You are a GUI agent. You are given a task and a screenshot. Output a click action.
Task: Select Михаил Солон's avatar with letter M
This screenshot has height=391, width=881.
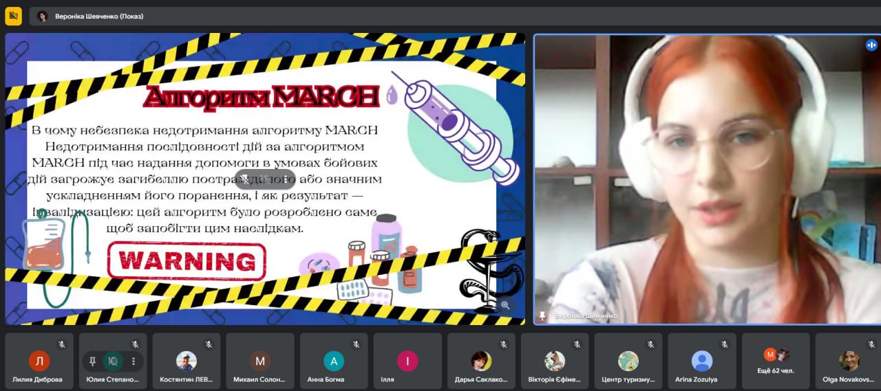[x=260, y=361]
